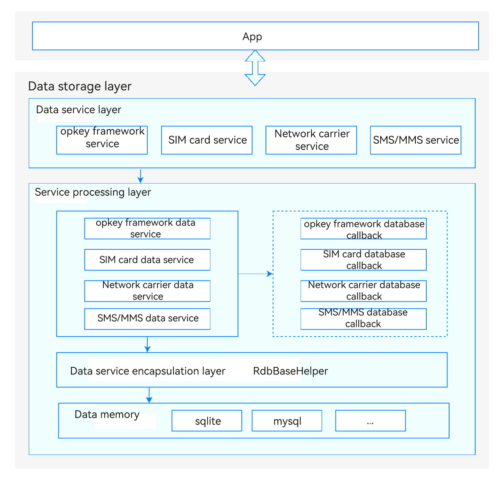The height and width of the screenshot is (484, 501).
Task: Select the sqlite box in Data memory
Action: (207, 421)
